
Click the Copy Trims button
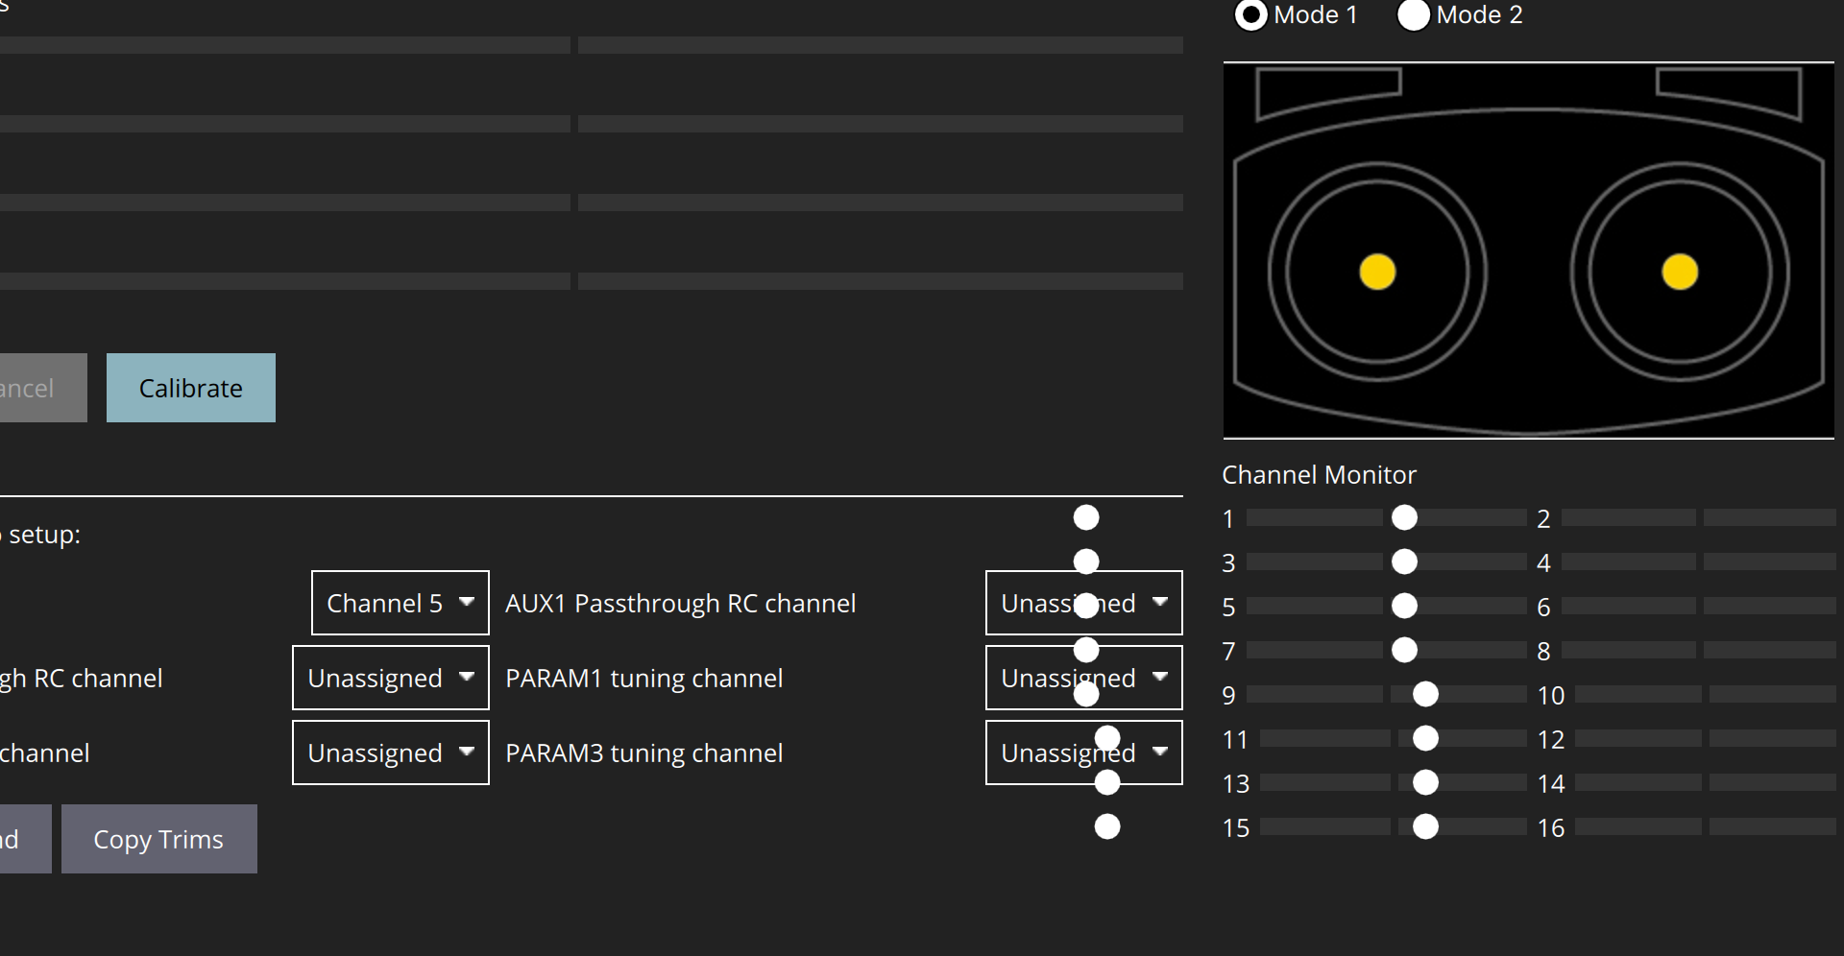158,839
